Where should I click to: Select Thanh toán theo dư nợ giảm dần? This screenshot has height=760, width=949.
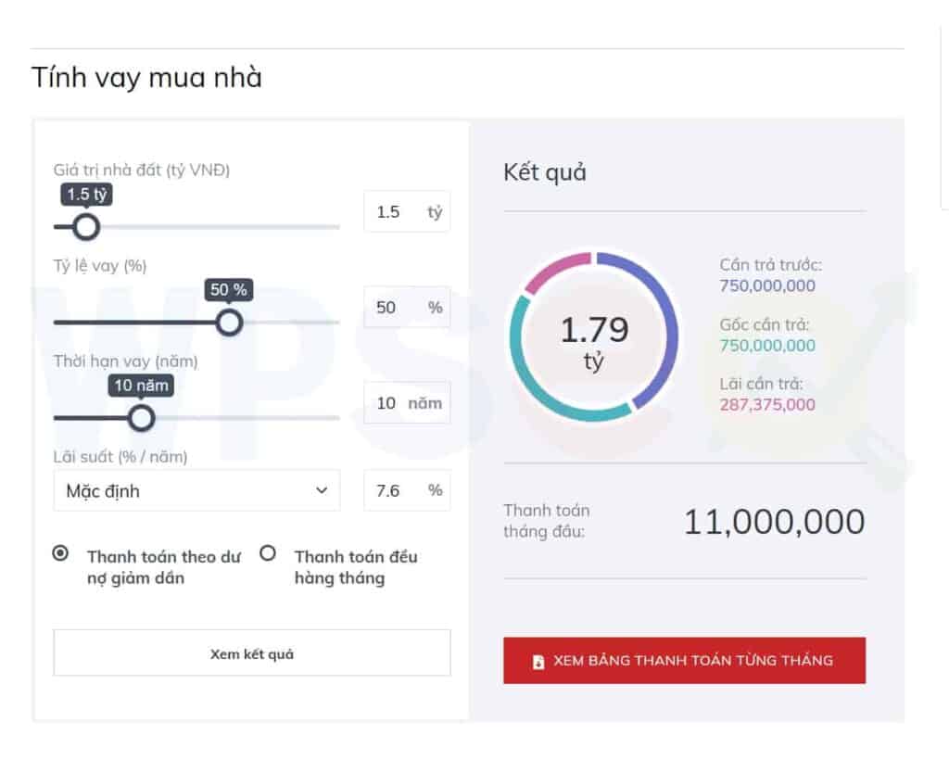tap(61, 553)
